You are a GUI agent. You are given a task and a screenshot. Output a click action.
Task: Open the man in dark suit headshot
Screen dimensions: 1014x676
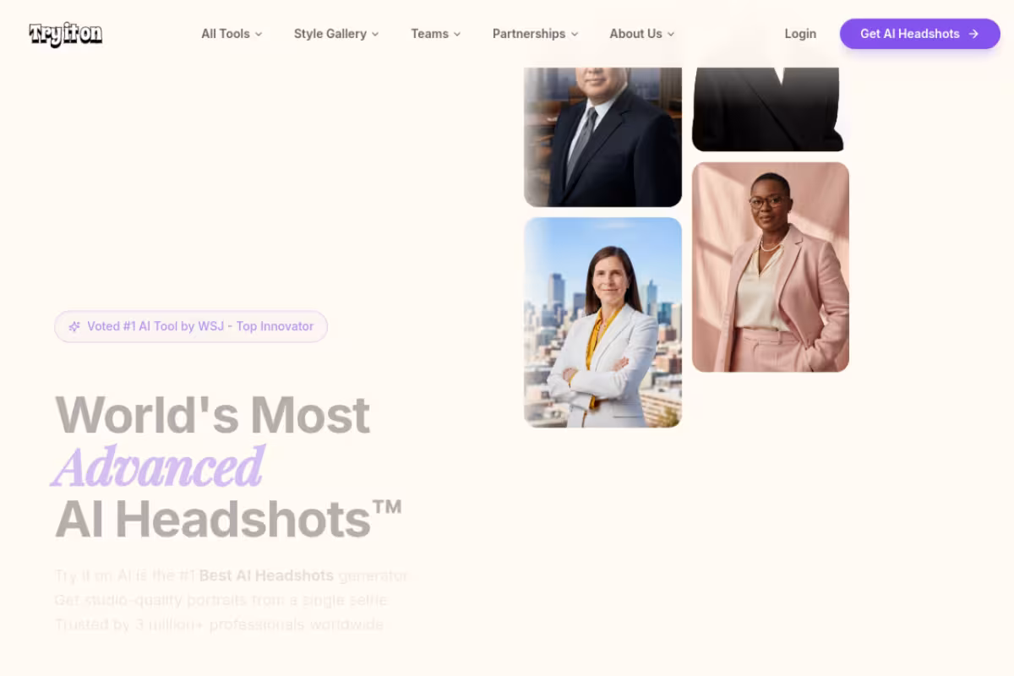pyautogui.click(x=602, y=137)
